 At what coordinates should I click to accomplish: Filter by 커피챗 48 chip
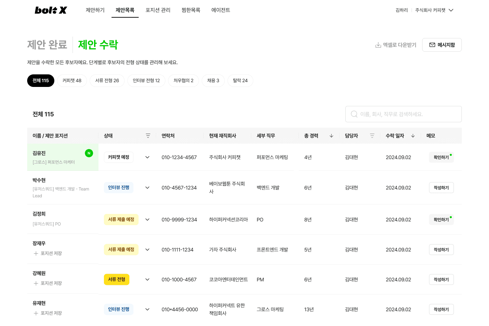click(x=72, y=80)
